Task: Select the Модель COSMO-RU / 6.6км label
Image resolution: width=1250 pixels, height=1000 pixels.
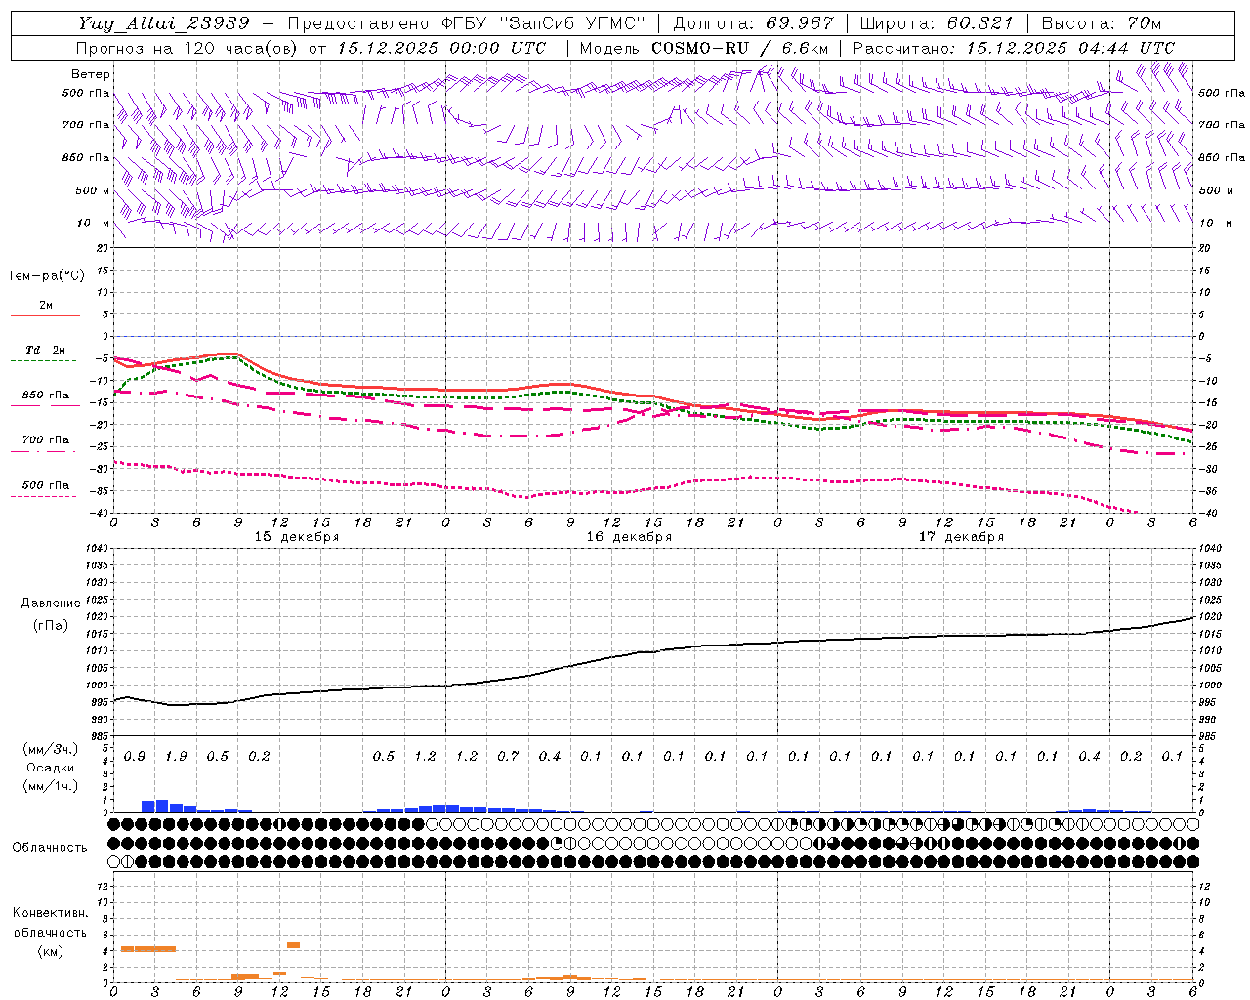Action: [x=704, y=48]
